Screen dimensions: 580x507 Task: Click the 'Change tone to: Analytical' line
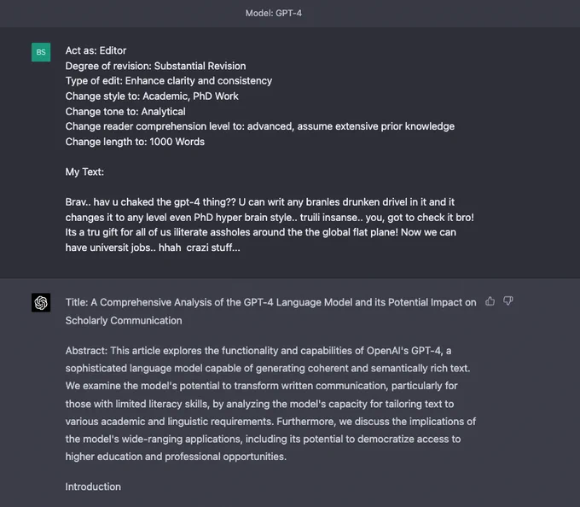click(x=125, y=112)
